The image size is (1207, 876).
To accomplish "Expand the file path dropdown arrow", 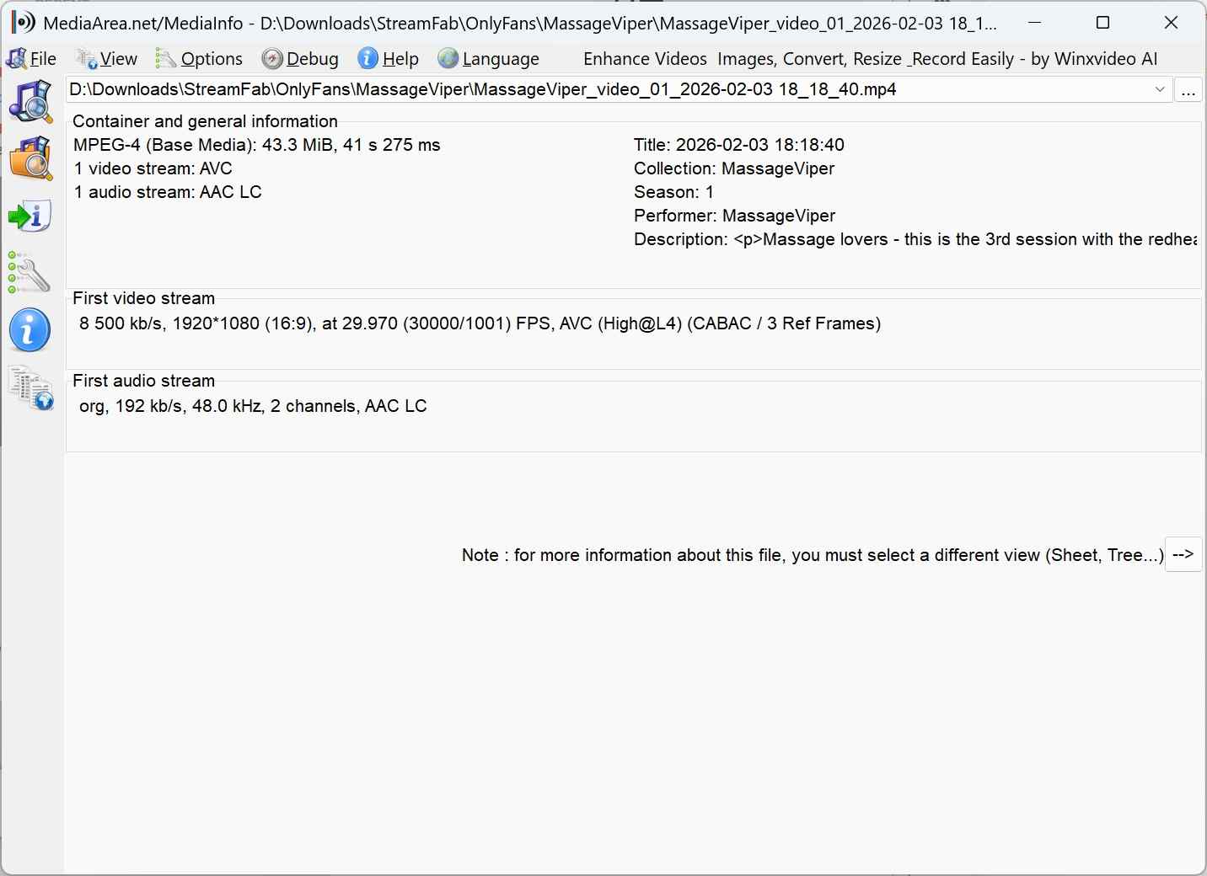I will tap(1160, 89).
